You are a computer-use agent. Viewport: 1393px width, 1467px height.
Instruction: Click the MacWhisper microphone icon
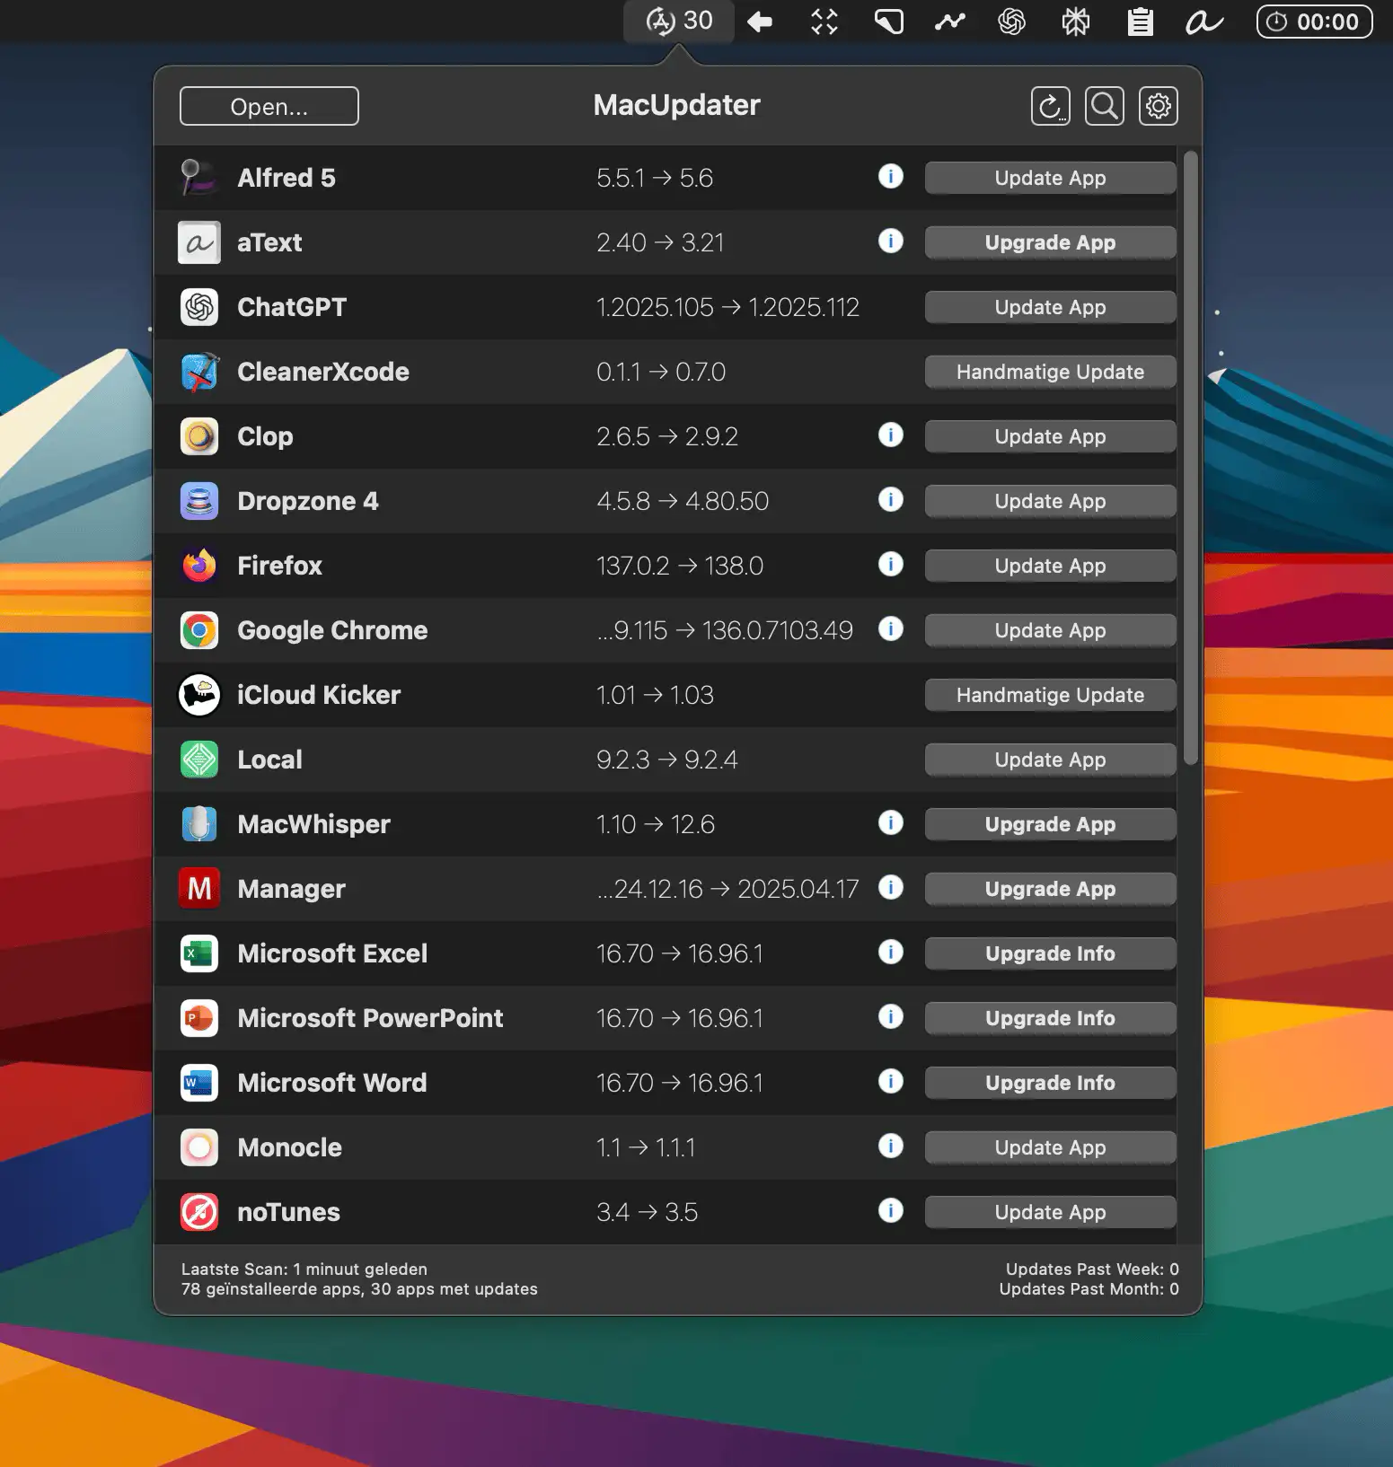(x=199, y=824)
